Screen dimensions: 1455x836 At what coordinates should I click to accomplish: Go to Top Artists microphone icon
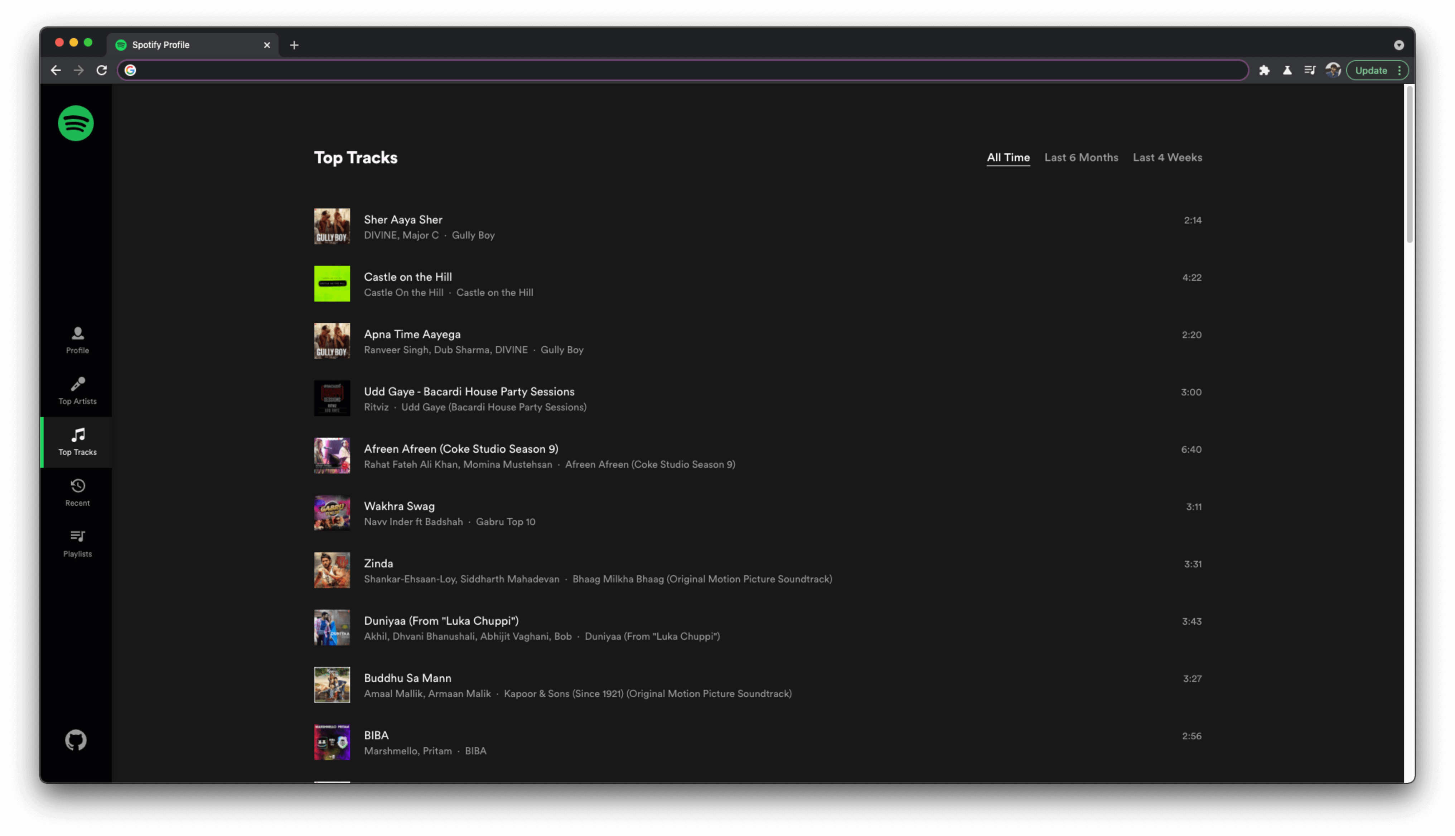coord(77,384)
